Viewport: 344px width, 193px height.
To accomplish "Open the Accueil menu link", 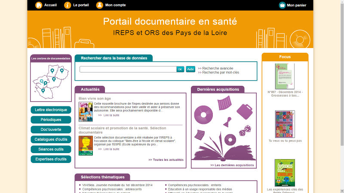I will tap(50, 5).
